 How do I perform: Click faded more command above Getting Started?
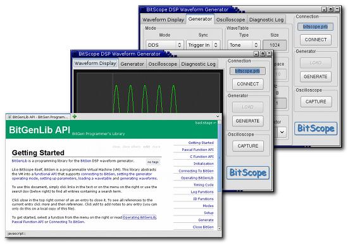click(x=156, y=146)
